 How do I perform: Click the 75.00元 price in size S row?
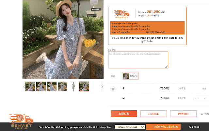coord(165,88)
